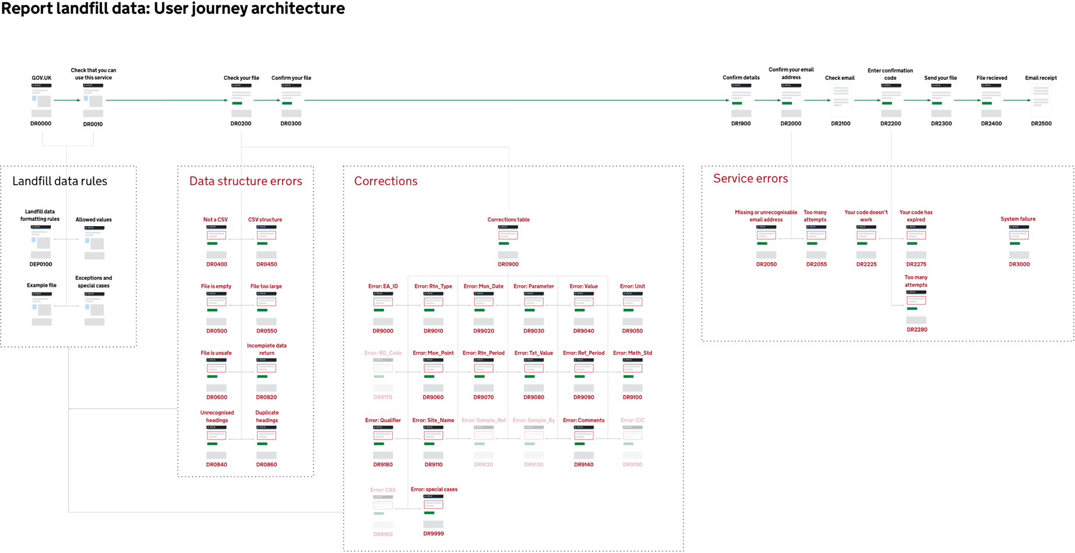Viewport: 1075px width, 553px height.
Task: Select the Error: Rtn_Type thumbnail
Action: [433, 308]
